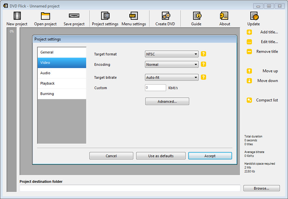Click the 'Custom' label
Image resolution: width=288 pixels, height=199 pixels.
click(x=100, y=88)
